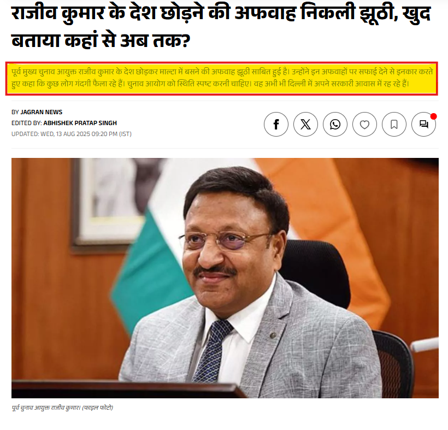Share the article on X

305,124
